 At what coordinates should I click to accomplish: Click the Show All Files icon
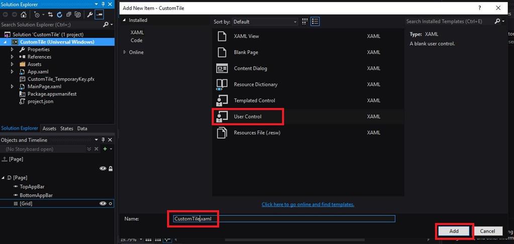pyautogui.click(x=78, y=15)
